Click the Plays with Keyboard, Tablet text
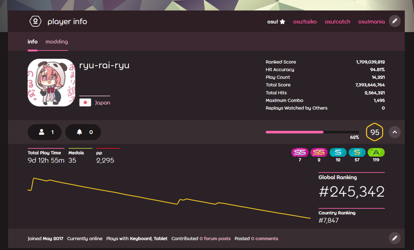Image resolution: width=414 pixels, height=250 pixels. click(137, 239)
